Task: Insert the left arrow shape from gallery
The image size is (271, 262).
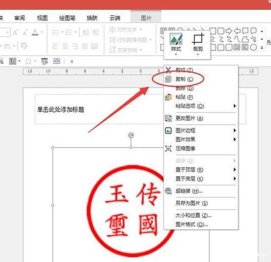Action: [237, 31]
